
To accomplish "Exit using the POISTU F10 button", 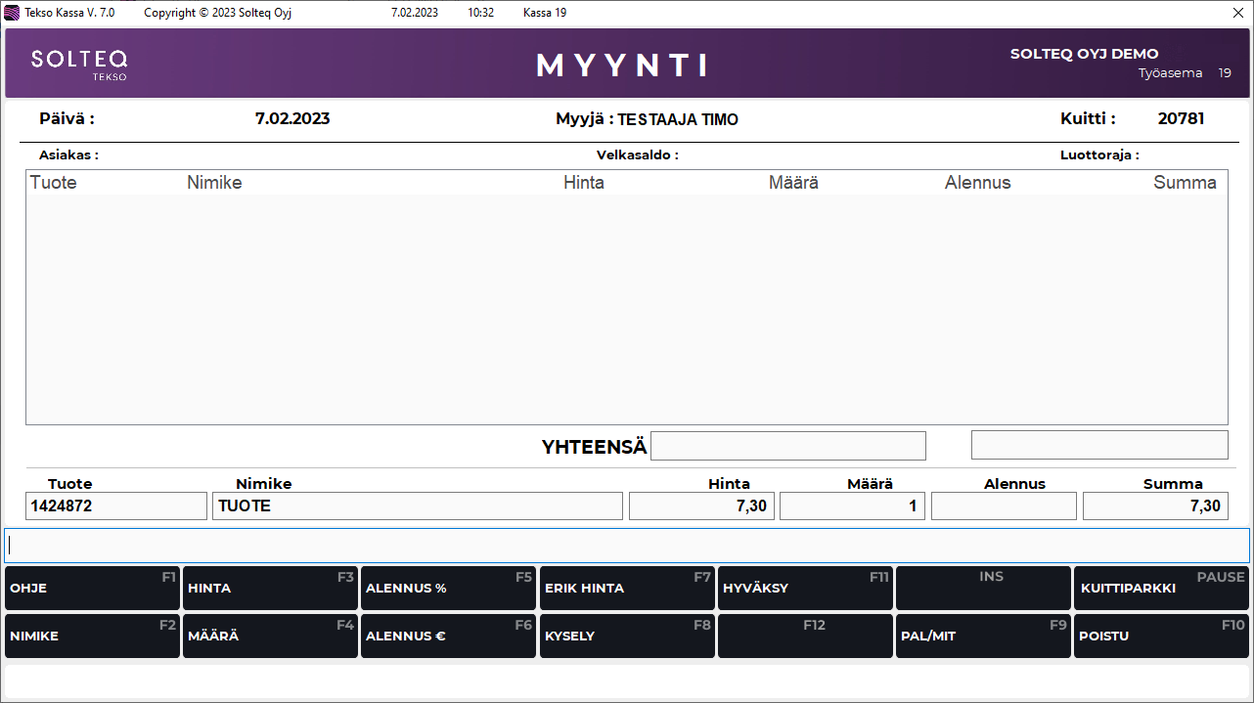I will (x=1161, y=636).
